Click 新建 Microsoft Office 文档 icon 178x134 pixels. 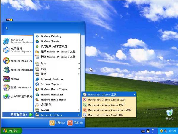click(x=37, y=57)
